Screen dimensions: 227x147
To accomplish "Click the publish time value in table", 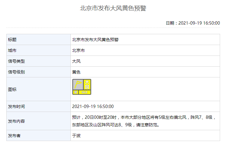I will click(x=93, y=106).
